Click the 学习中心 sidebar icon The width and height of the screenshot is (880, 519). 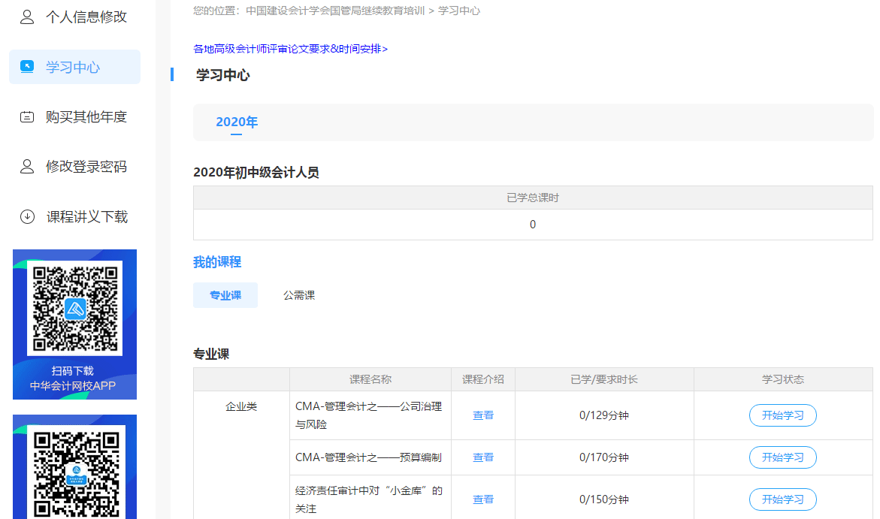click(27, 67)
